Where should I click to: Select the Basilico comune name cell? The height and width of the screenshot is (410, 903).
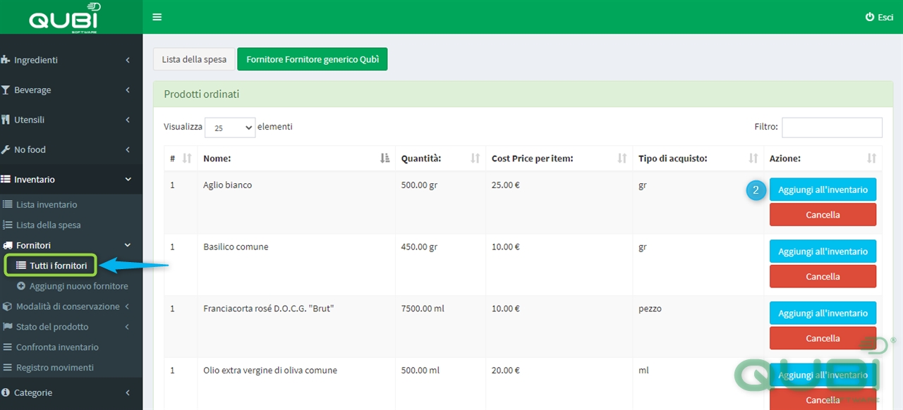click(296, 265)
